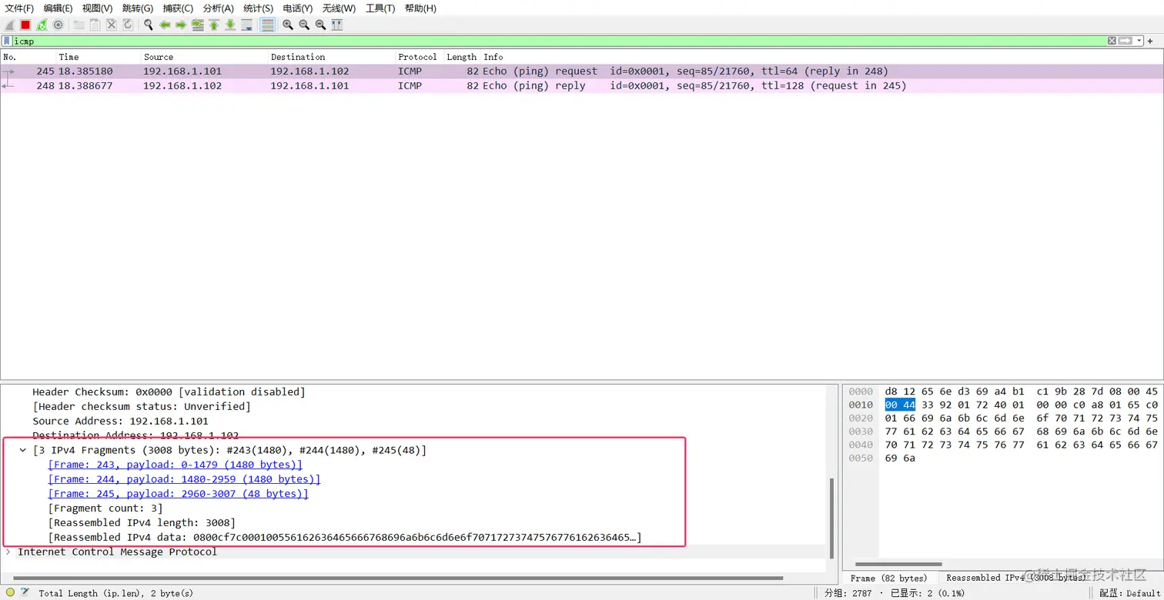Select the Fragment count: 3 line

tap(105, 508)
